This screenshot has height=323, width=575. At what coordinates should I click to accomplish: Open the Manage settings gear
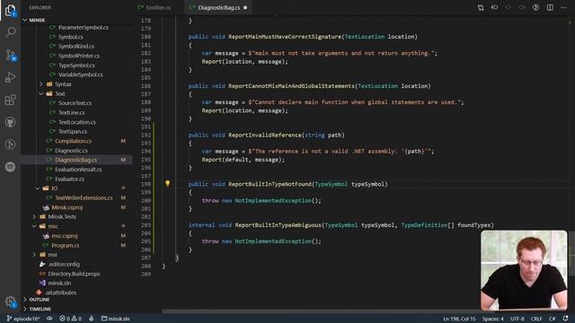[10, 301]
